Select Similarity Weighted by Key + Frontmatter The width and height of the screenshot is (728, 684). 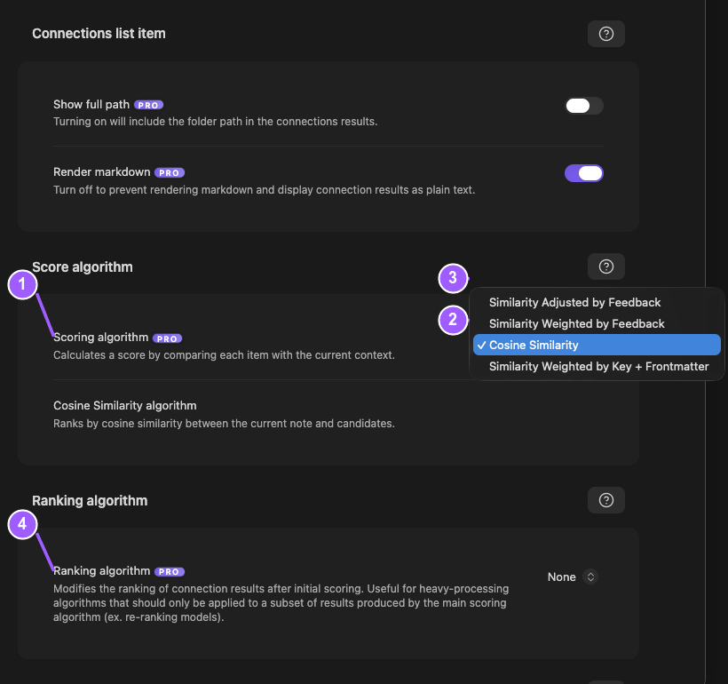[x=597, y=367]
